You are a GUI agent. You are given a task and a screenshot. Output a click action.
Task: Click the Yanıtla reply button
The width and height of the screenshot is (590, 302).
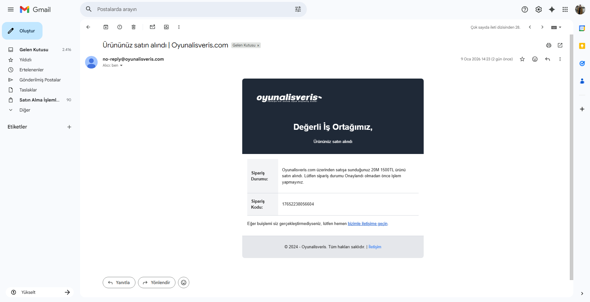pyautogui.click(x=119, y=283)
